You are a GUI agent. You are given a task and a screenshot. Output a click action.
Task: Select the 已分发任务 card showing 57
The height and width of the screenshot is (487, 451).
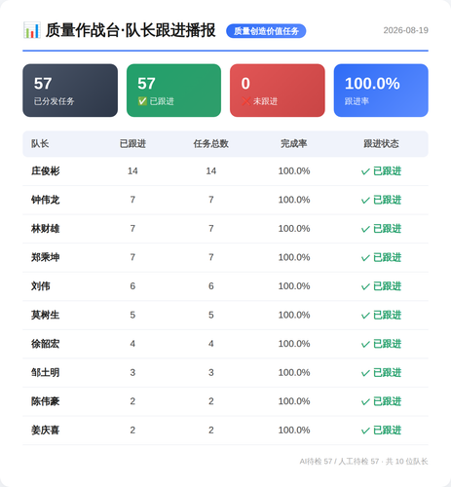click(x=70, y=91)
